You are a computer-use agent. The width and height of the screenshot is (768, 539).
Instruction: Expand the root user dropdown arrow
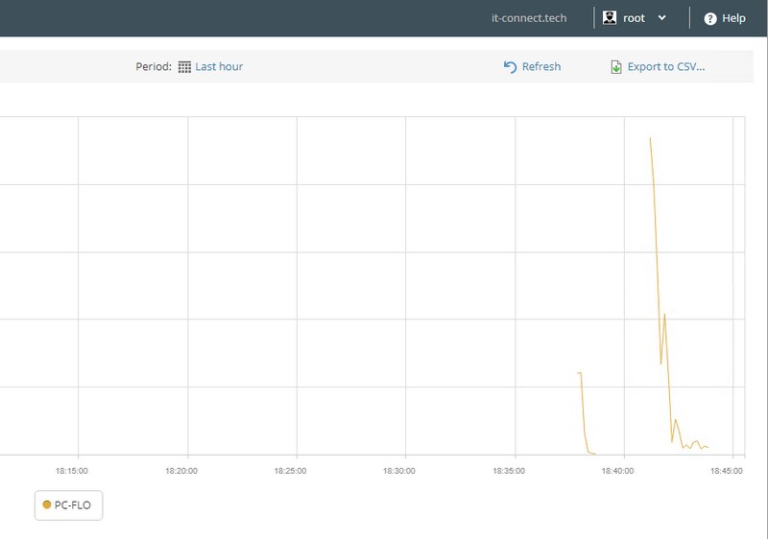(661, 18)
